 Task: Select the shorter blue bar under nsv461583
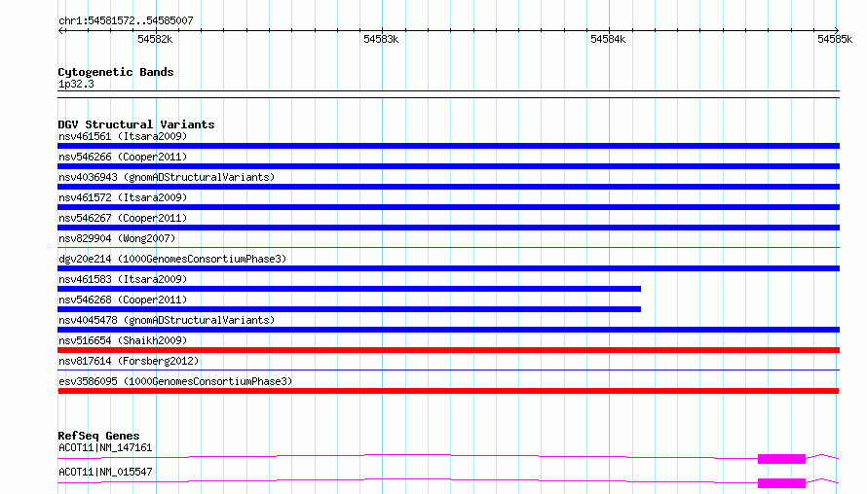349,289
